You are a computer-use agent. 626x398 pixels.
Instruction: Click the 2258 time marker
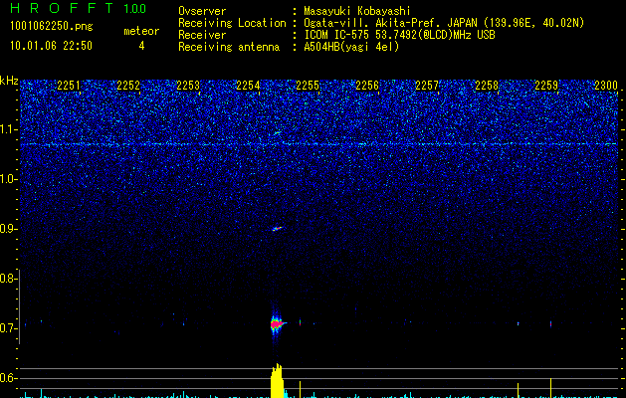click(487, 86)
